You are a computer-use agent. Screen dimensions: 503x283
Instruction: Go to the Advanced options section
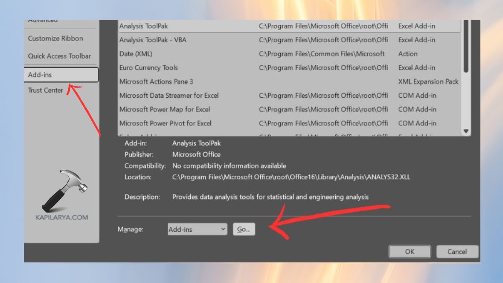coord(40,19)
